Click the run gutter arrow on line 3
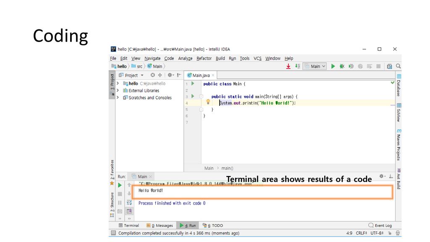 193,96
